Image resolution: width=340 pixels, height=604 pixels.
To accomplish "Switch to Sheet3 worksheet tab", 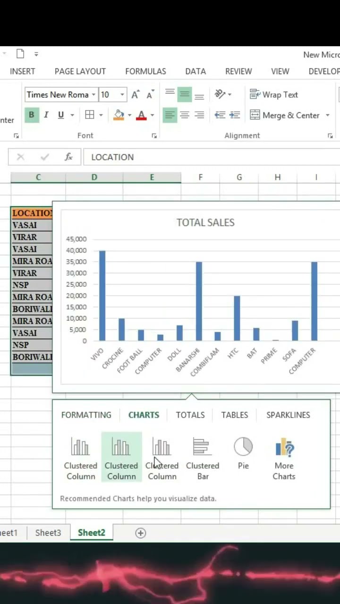I will point(48,533).
